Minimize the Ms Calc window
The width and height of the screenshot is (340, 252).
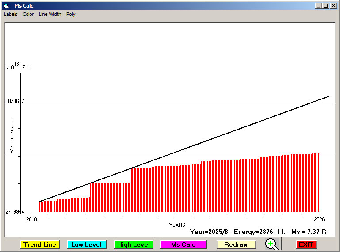tap(318, 6)
